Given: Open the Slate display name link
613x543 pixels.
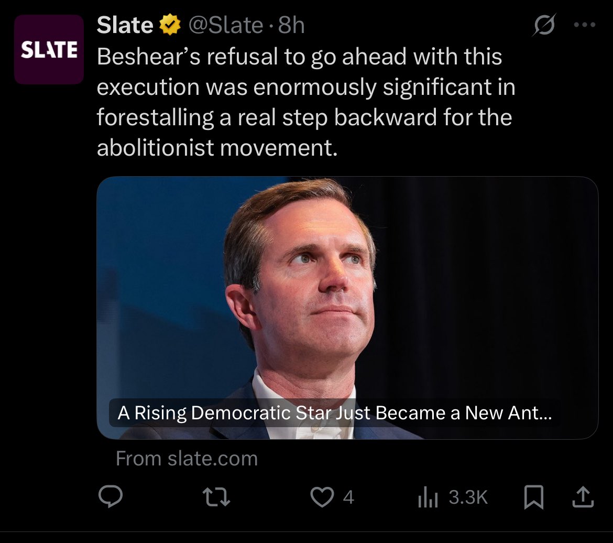Looking at the screenshot, I should point(125,25).
